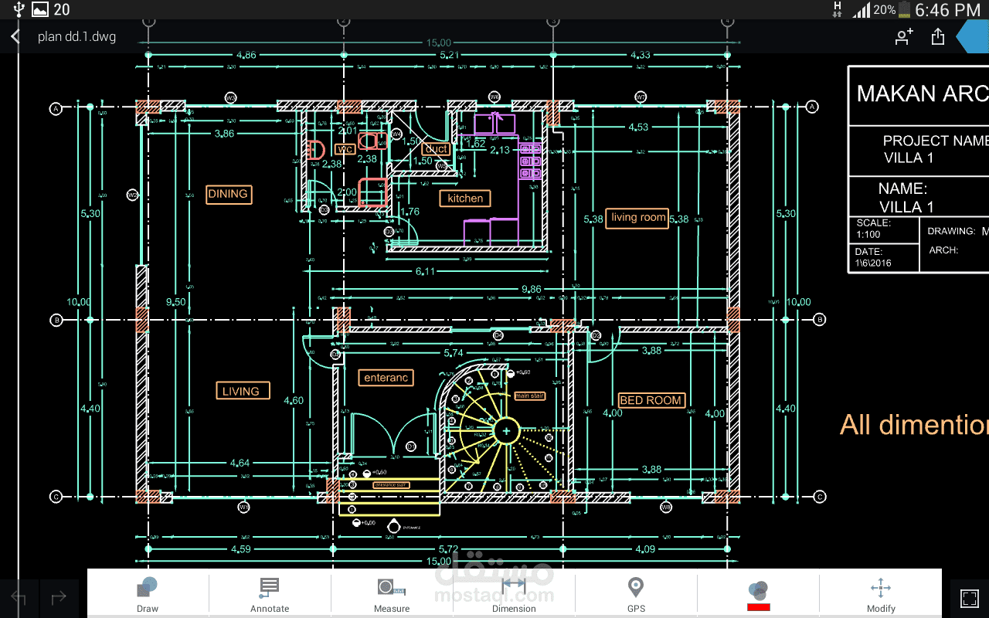Tap the battery indicator in status bar
This screenshot has height=618, width=989.
(903, 9)
